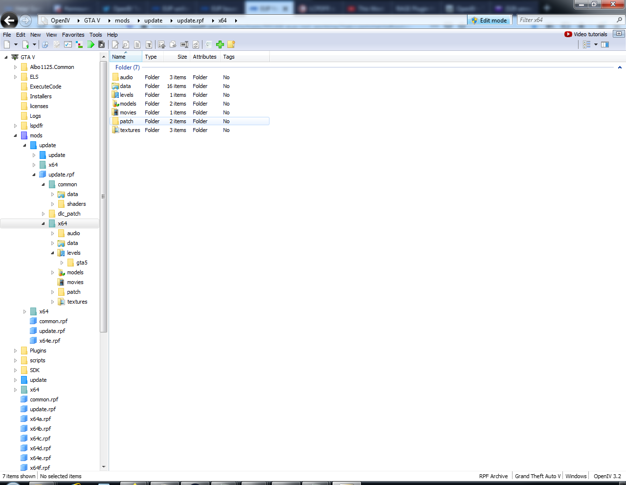Select the textures folder row in file list

pyautogui.click(x=190, y=130)
